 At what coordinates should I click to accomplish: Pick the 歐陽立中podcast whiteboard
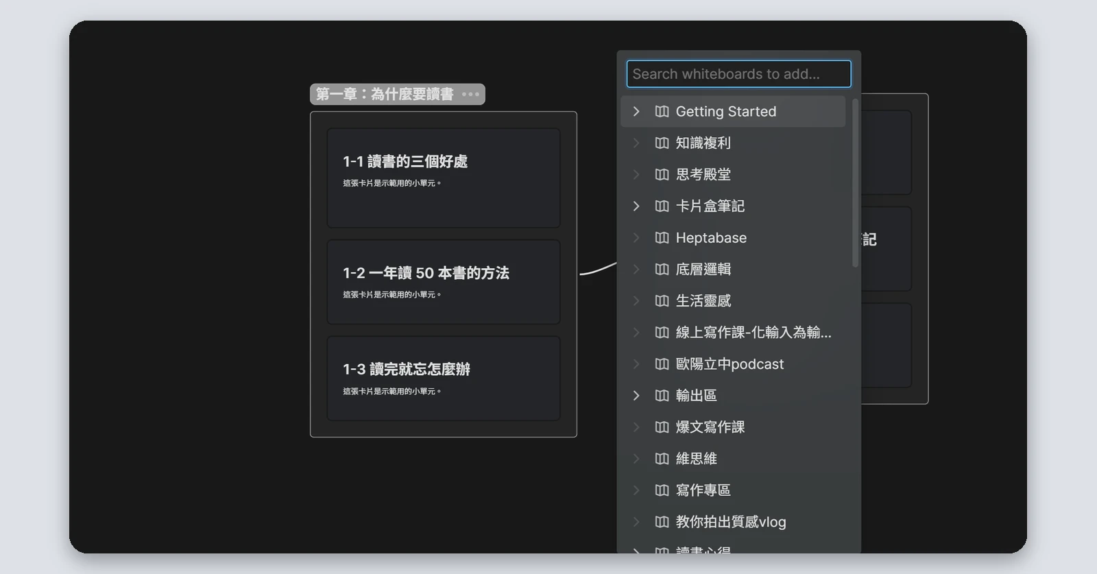click(733, 363)
